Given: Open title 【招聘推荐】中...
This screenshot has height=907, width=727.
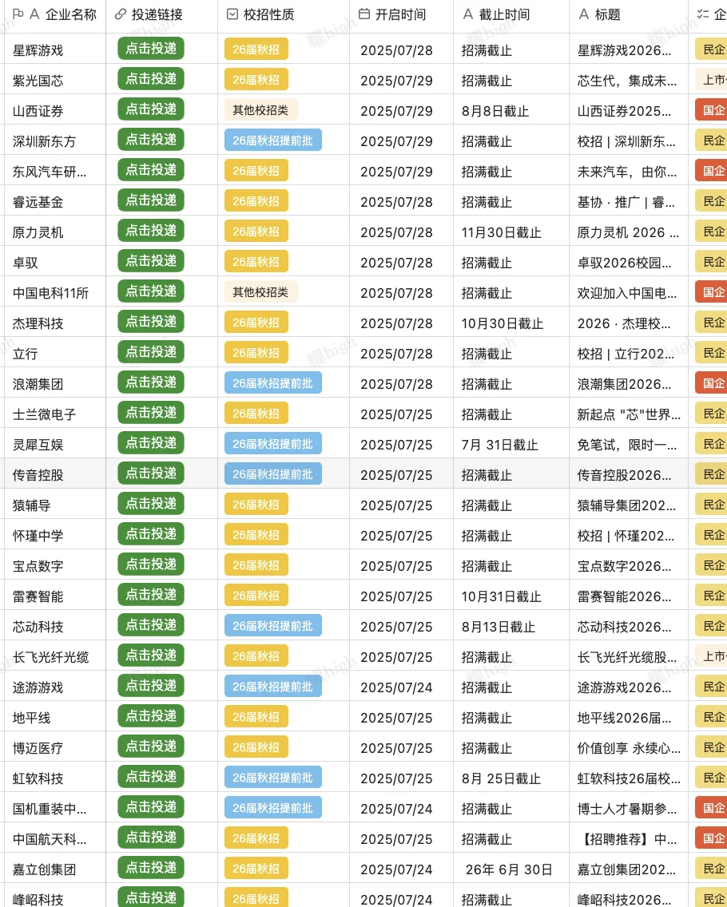Looking at the screenshot, I should coord(627,839).
